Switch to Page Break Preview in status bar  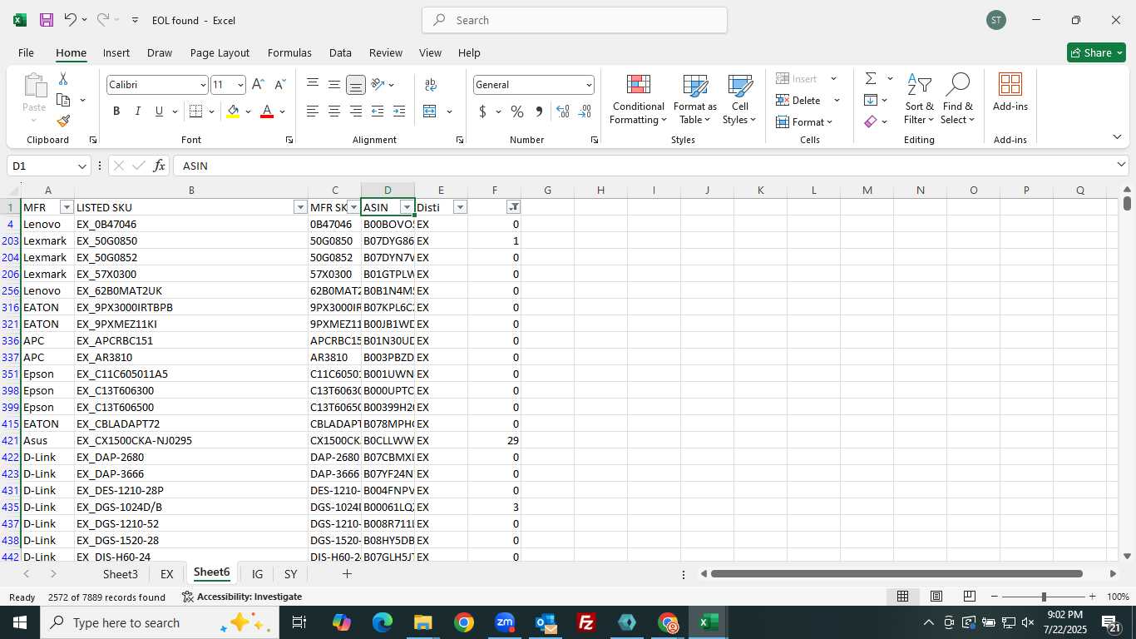[x=969, y=597]
